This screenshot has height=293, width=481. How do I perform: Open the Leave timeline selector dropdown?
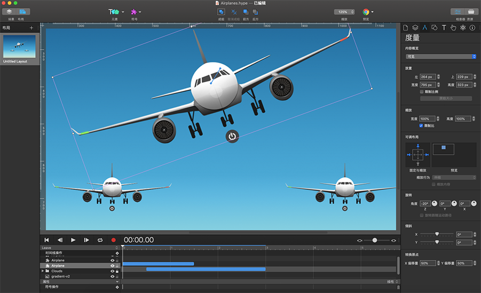(80, 248)
